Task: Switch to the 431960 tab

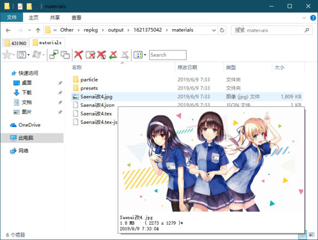Action: (x=15, y=43)
